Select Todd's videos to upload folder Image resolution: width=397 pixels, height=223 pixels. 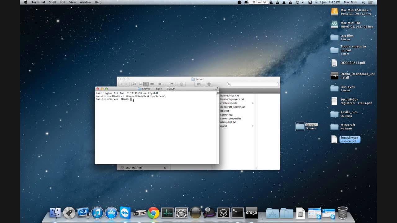[349, 50]
